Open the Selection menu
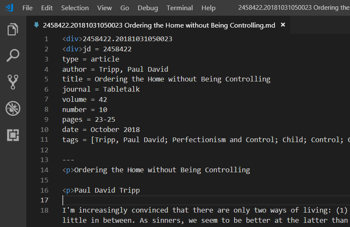 tap(75, 8)
